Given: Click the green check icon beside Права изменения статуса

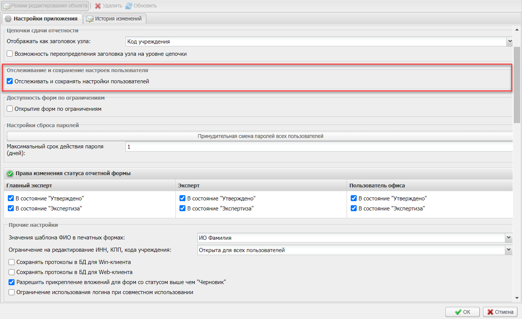Looking at the screenshot, I should 10,174.
